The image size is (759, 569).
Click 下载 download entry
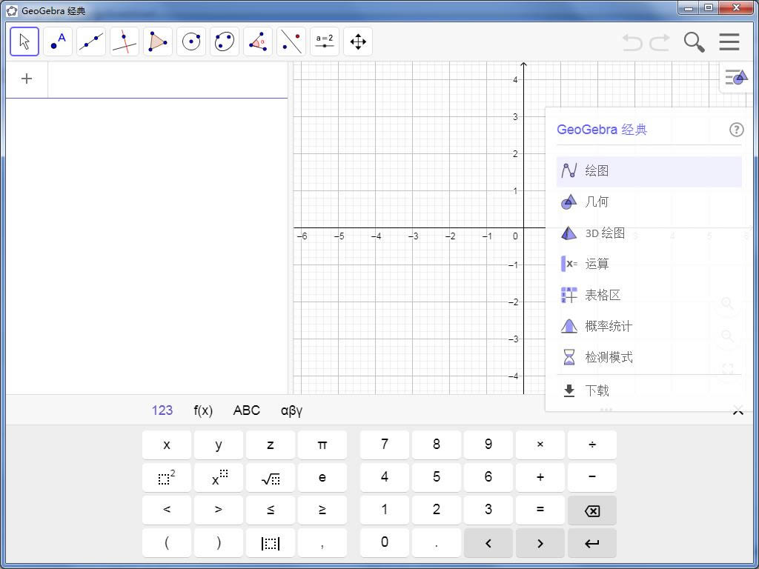point(649,391)
